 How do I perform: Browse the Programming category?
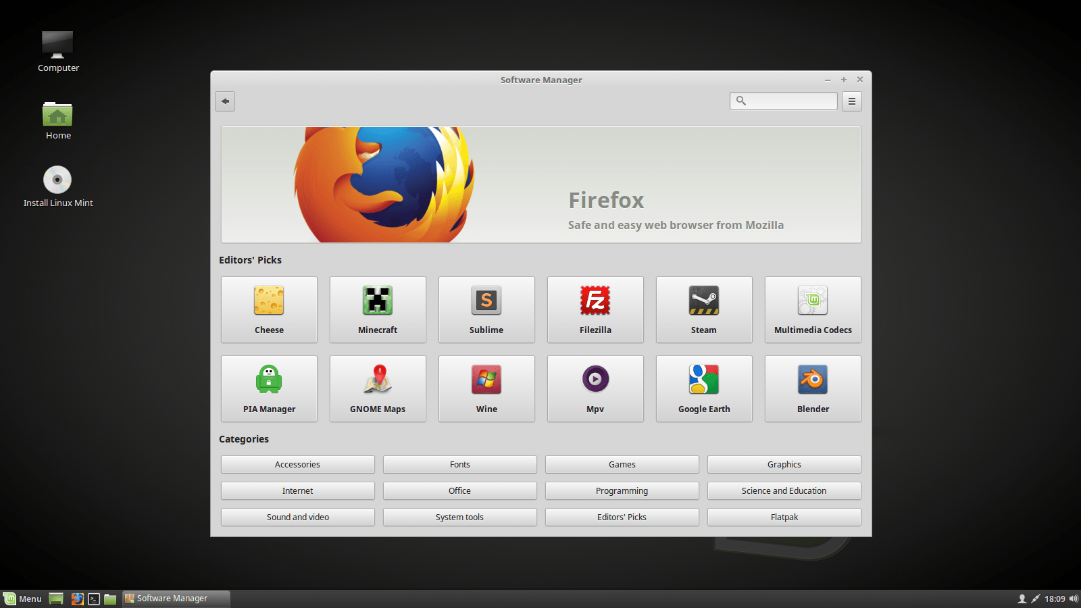pyautogui.click(x=622, y=490)
